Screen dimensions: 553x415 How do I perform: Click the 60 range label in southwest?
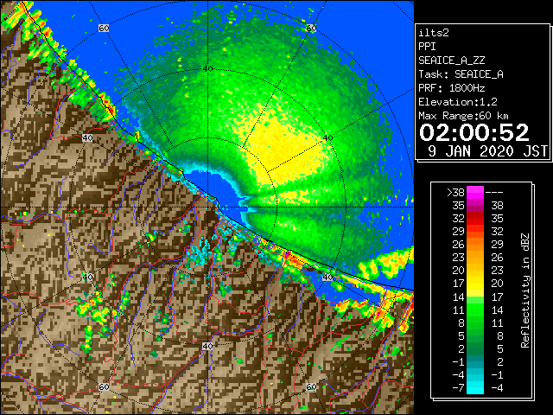[104, 387]
